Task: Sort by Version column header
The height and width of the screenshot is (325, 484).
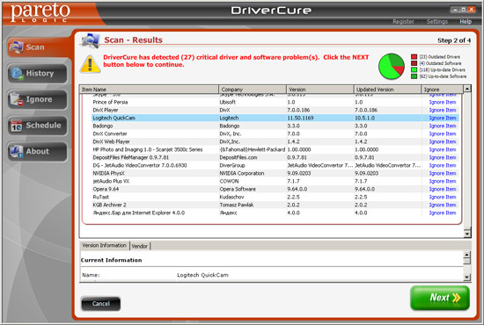Action: (319, 90)
